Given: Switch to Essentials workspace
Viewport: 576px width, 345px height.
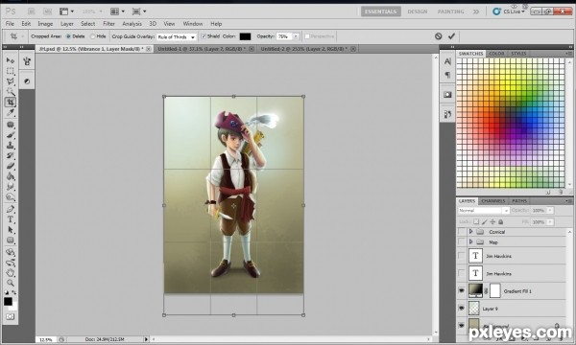Looking at the screenshot, I should [380, 11].
